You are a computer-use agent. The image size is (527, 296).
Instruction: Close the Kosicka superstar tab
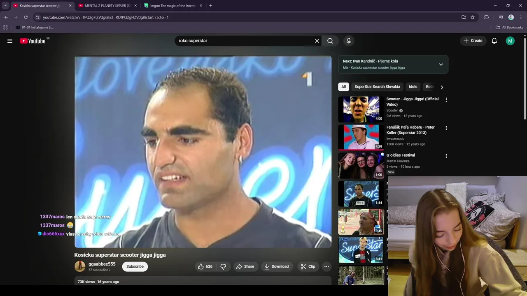(x=70, y=6)
